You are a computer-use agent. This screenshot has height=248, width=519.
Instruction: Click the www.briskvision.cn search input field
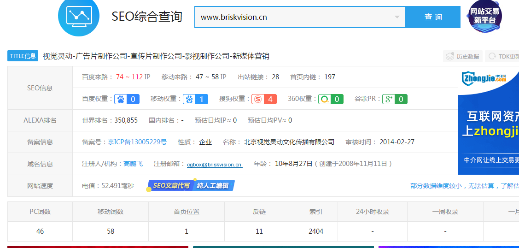coord(300,17)
